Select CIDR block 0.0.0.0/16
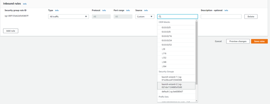The image size is (270, 104). point(176,36)
